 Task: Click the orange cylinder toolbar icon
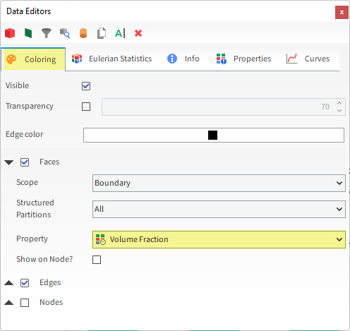(x=83, y=33)
